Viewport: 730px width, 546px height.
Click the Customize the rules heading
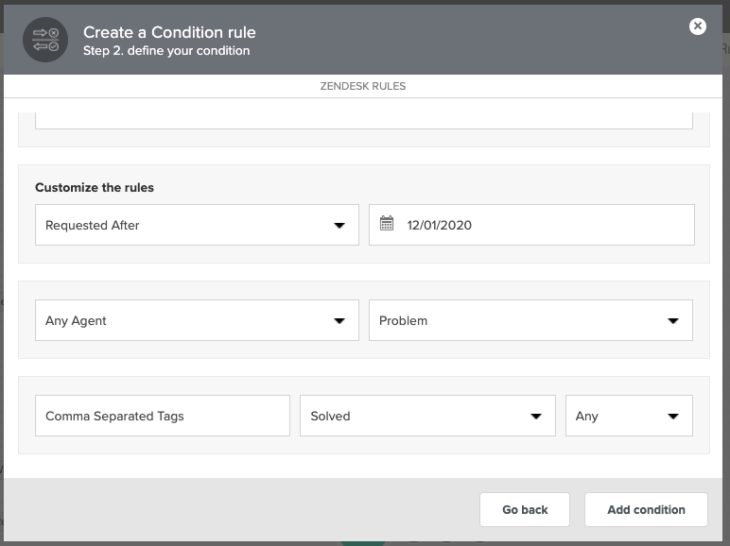(95, 187)
